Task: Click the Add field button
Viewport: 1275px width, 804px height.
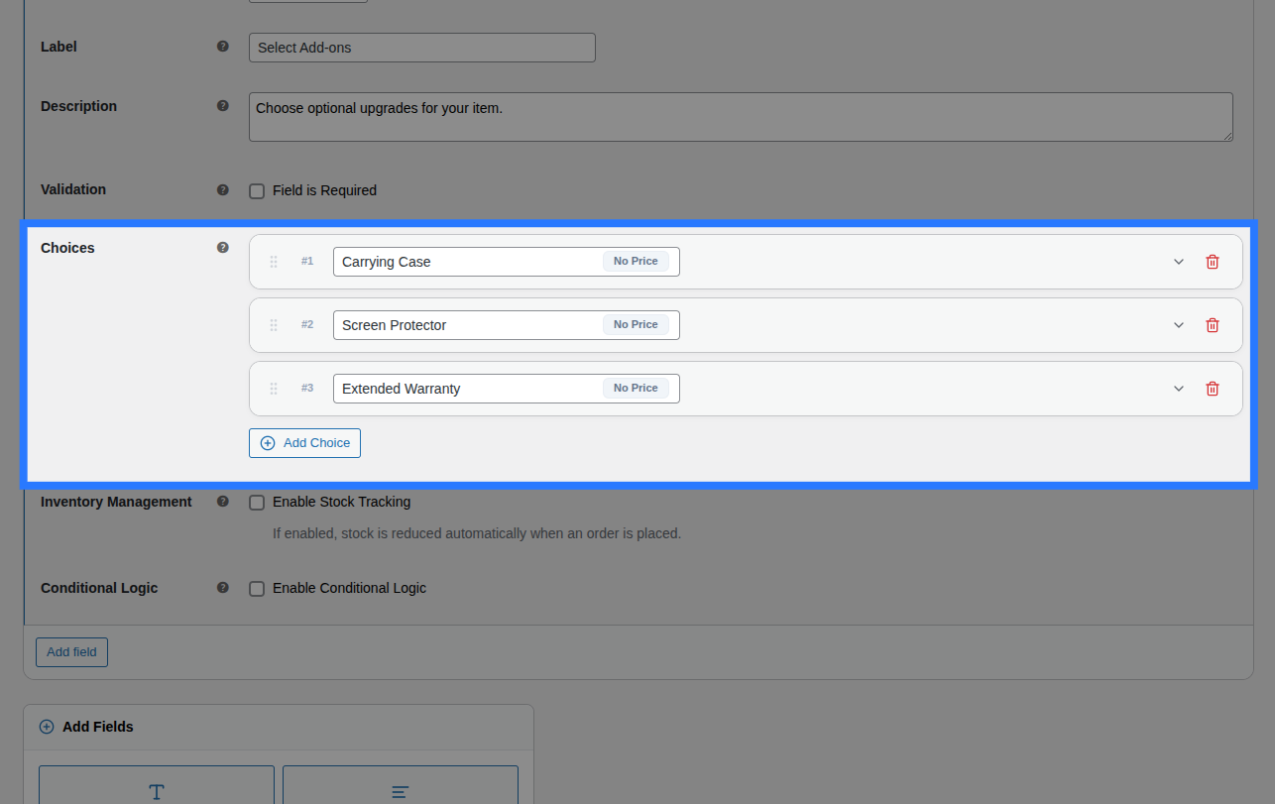Action: [71, 652]
